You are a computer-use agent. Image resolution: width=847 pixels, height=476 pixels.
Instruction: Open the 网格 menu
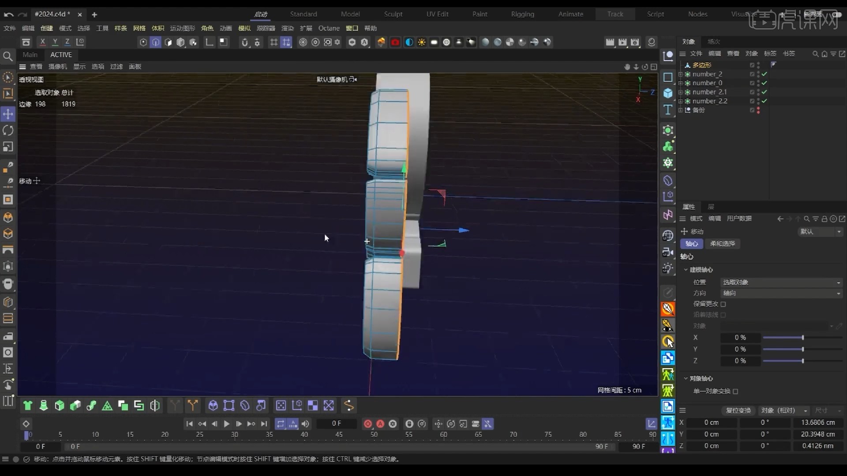point(139,28)
